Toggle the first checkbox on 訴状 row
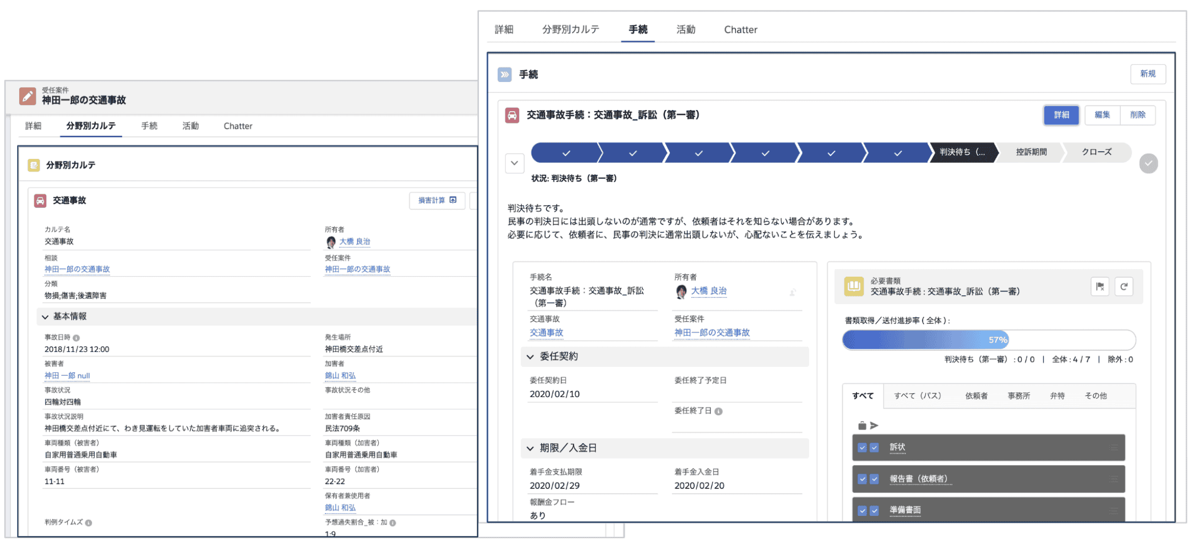Screen dimensions: 1189x550 pos(862,448)
